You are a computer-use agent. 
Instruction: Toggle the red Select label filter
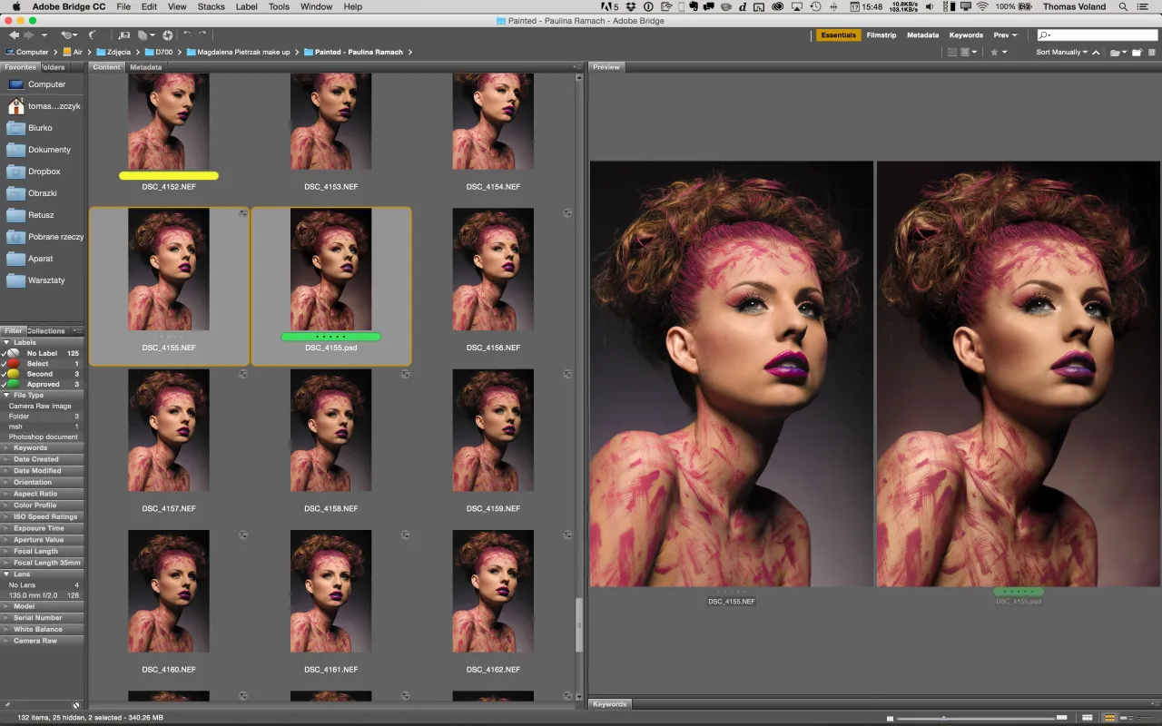coord(4,363)
